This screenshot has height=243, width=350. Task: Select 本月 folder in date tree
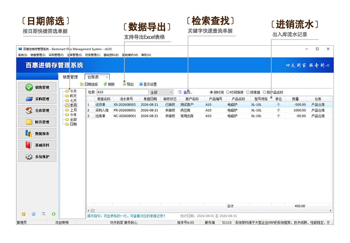click(71, 105)
